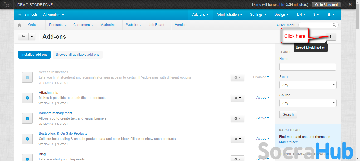
Task: Click the search magnifier in Quick menu field
Action: tap(334, 25)
